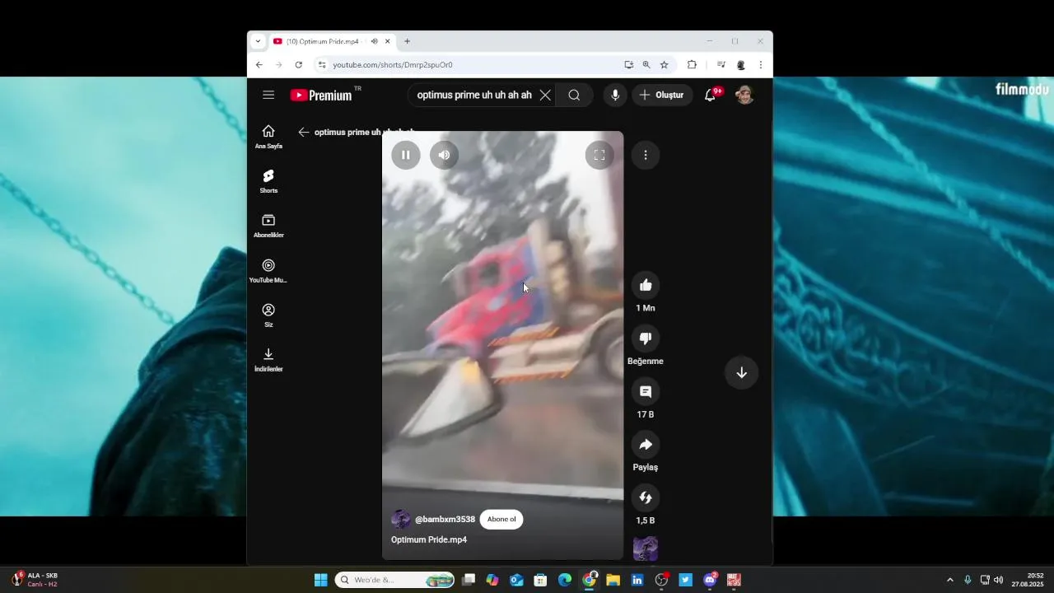Open Copilot from taskbar
Image resolution: width=1054 pixels, height=593 pixels.
(x=492, y=580)
